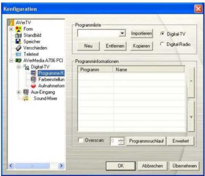
Task: Click the AVerTV root icon
Action: [x=11, y=23]
